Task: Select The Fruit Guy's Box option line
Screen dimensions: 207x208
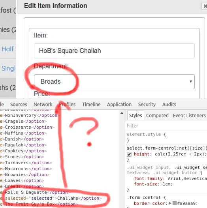Action: [39, 204]
